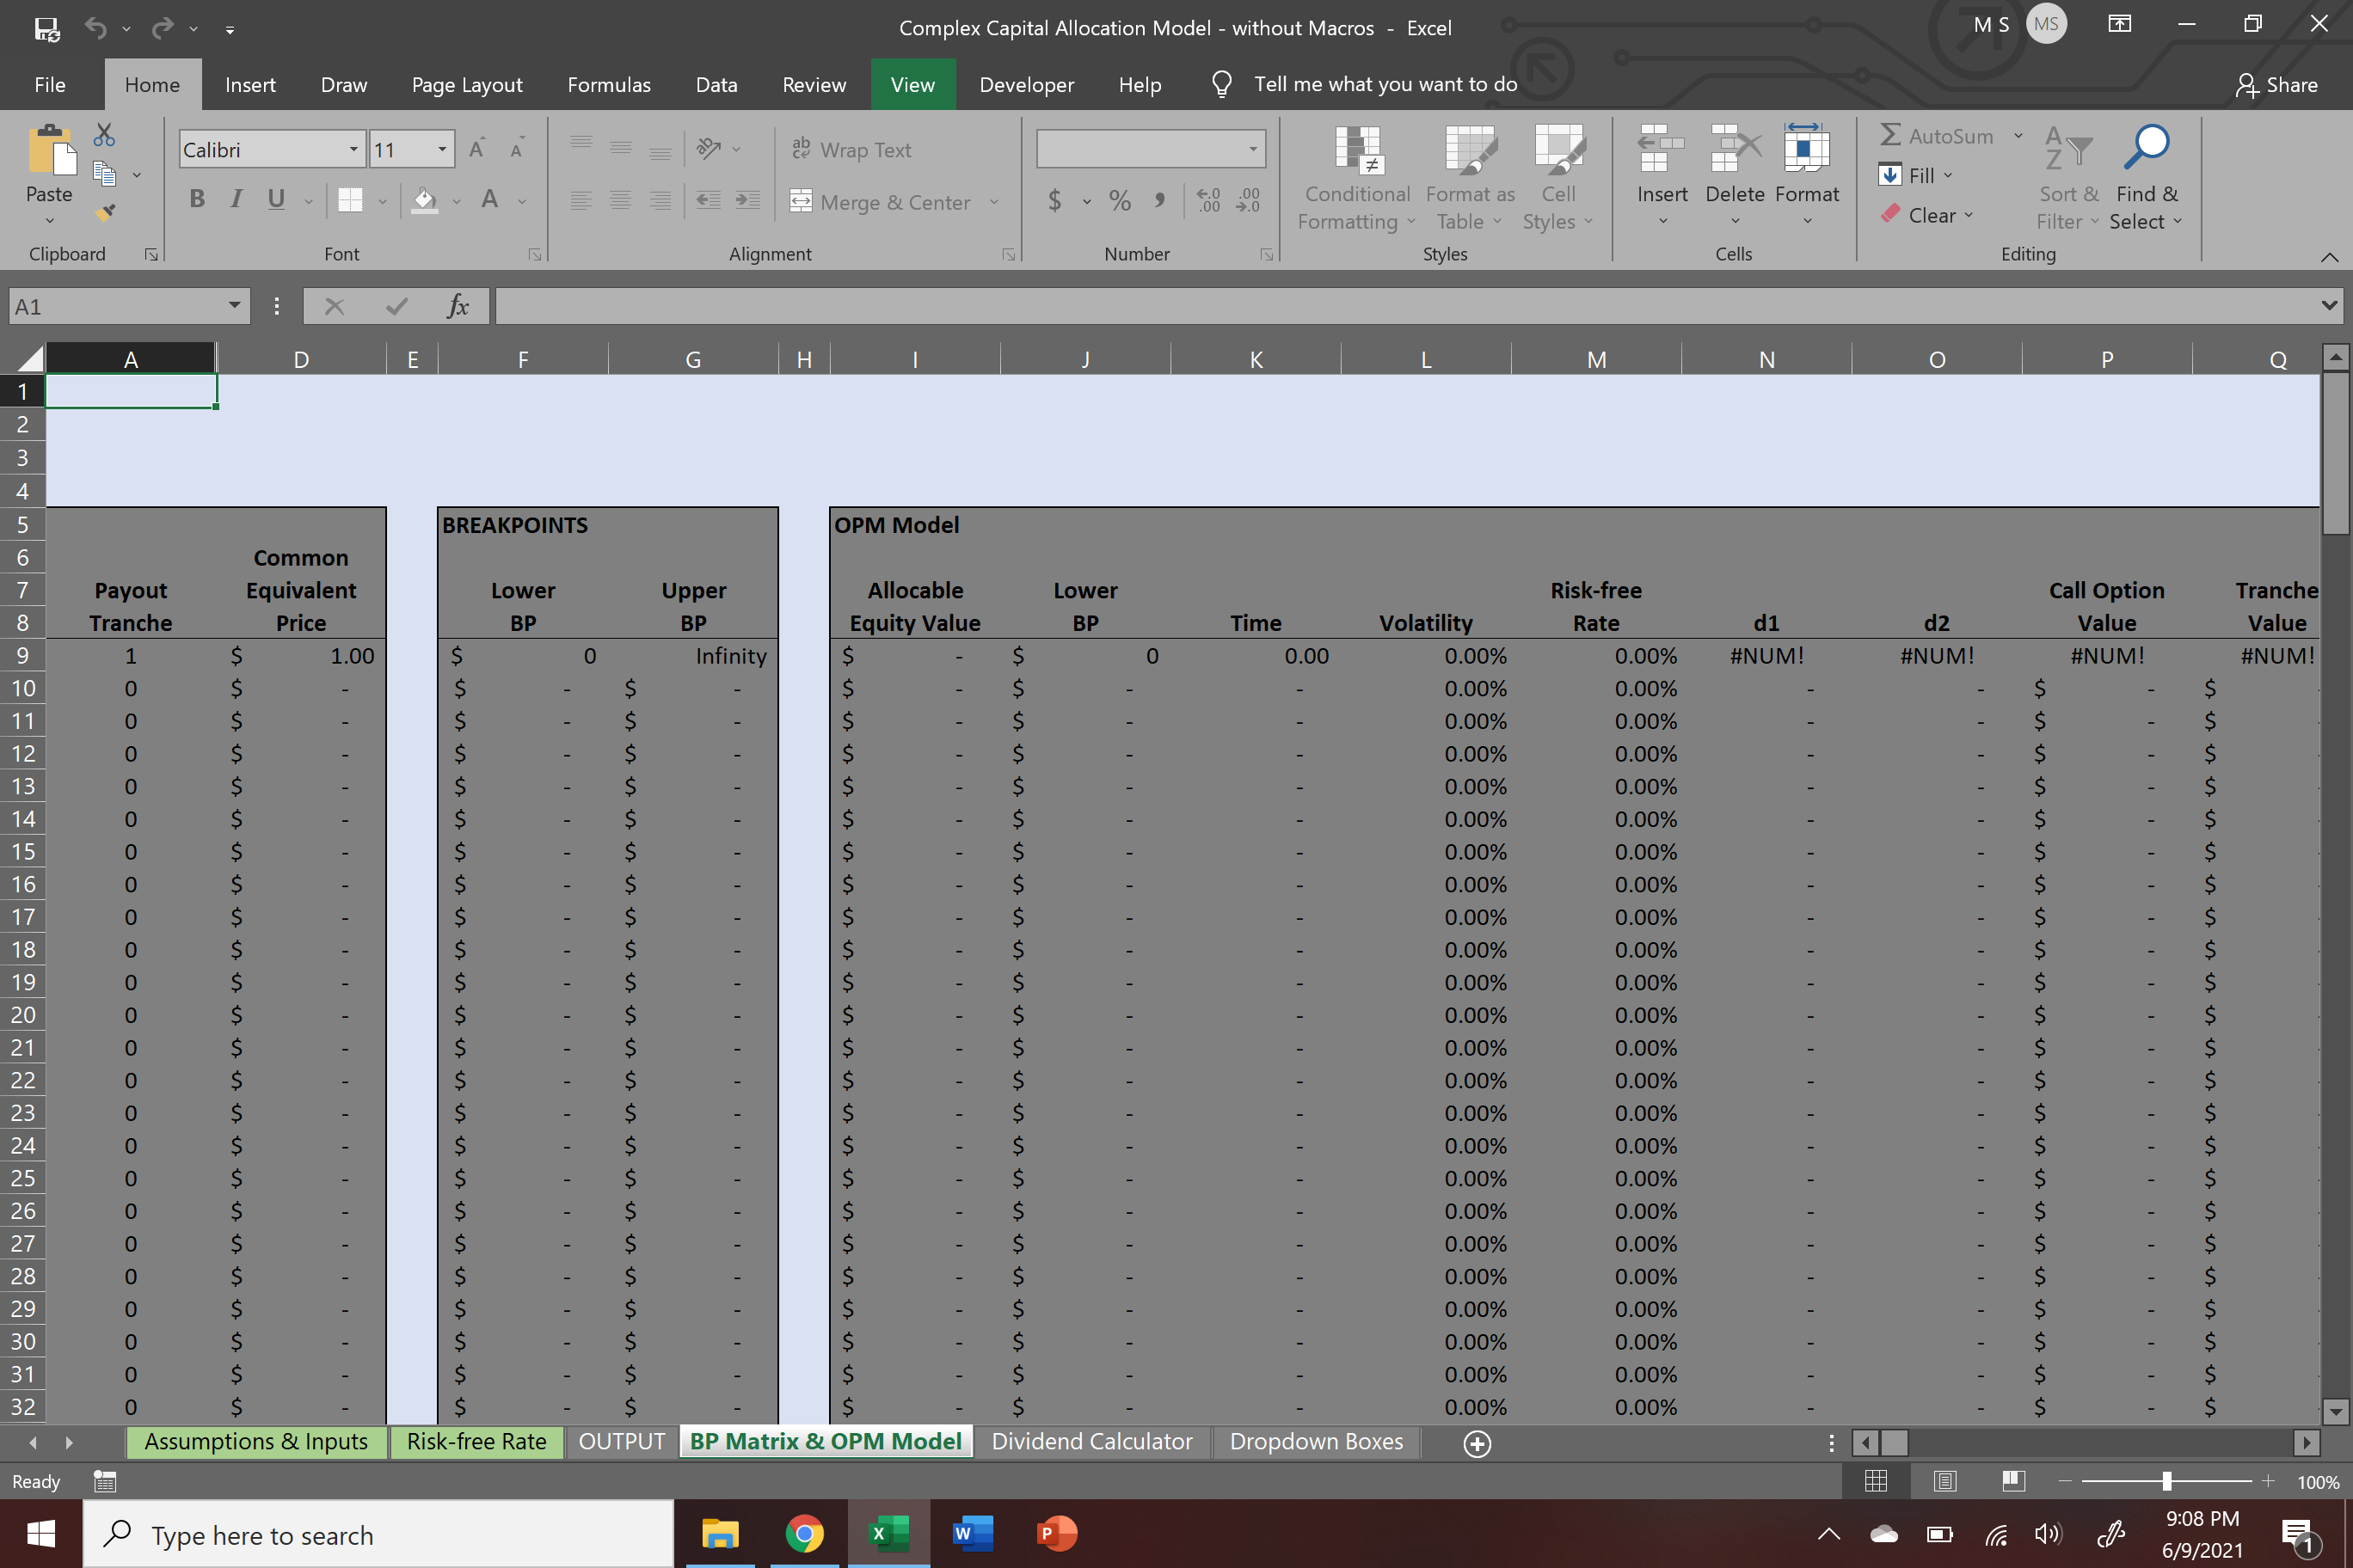Toggle Center horizontal alignment
Viewport: 2353px width, 1568px height.
(x=620, y=200)
